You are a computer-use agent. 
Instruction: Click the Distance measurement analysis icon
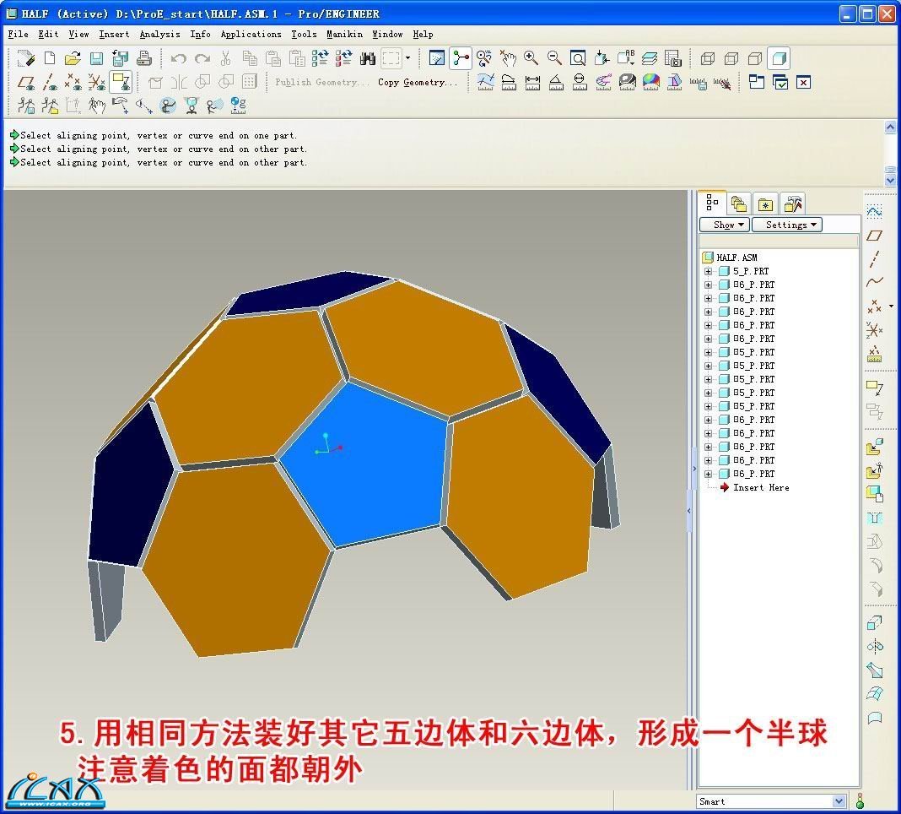tap(532, 82)
